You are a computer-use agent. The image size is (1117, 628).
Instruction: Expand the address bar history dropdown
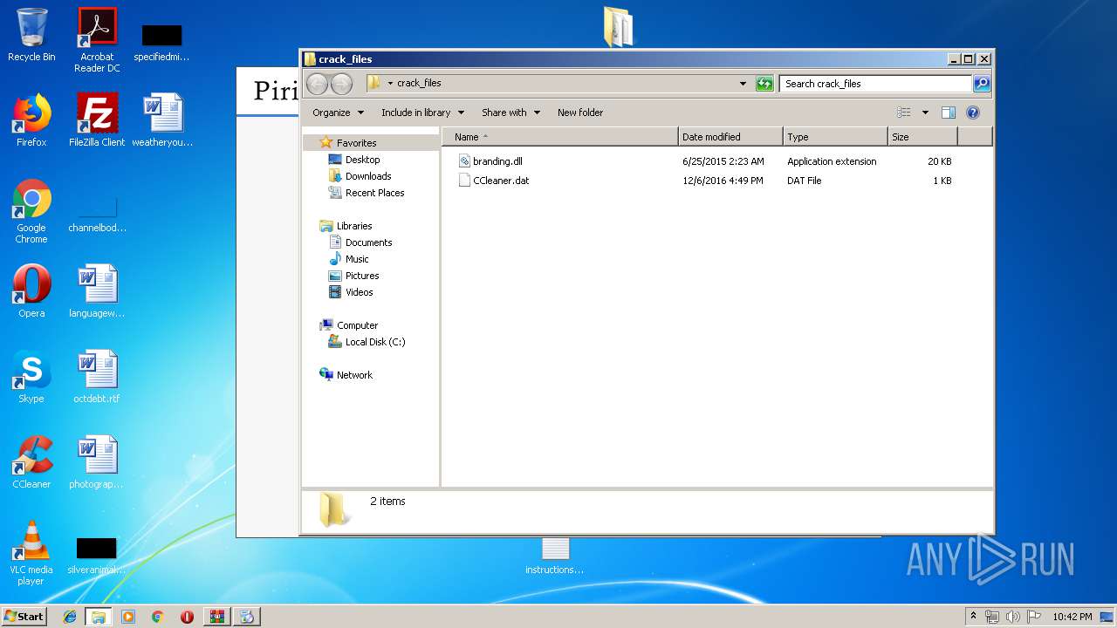743,84
